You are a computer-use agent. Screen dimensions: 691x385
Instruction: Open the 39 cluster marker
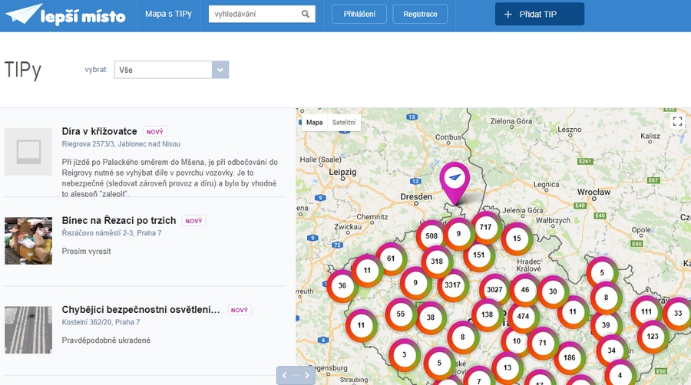tap(606, 325)
